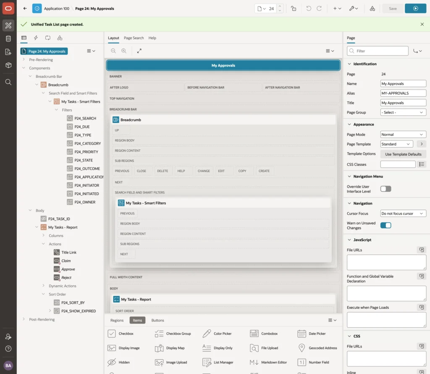Go to Page Template with arrow button
This screenshot has height=374, width=430.
pos(422,144)
